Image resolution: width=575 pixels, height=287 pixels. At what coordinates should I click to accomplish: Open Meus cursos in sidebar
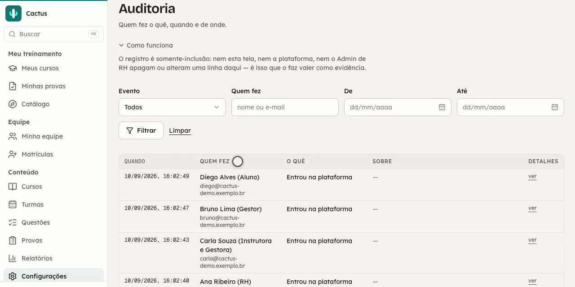[x=53, y=68]
